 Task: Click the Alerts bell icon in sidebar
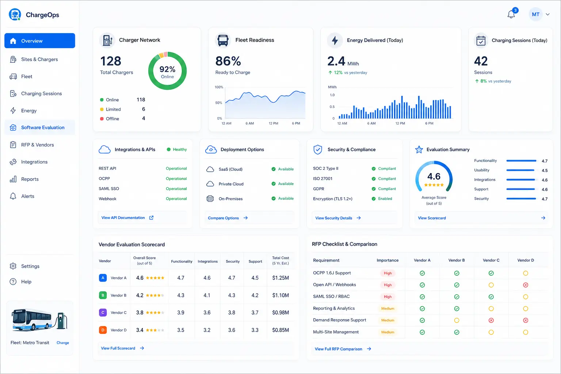tap(13, 196)
